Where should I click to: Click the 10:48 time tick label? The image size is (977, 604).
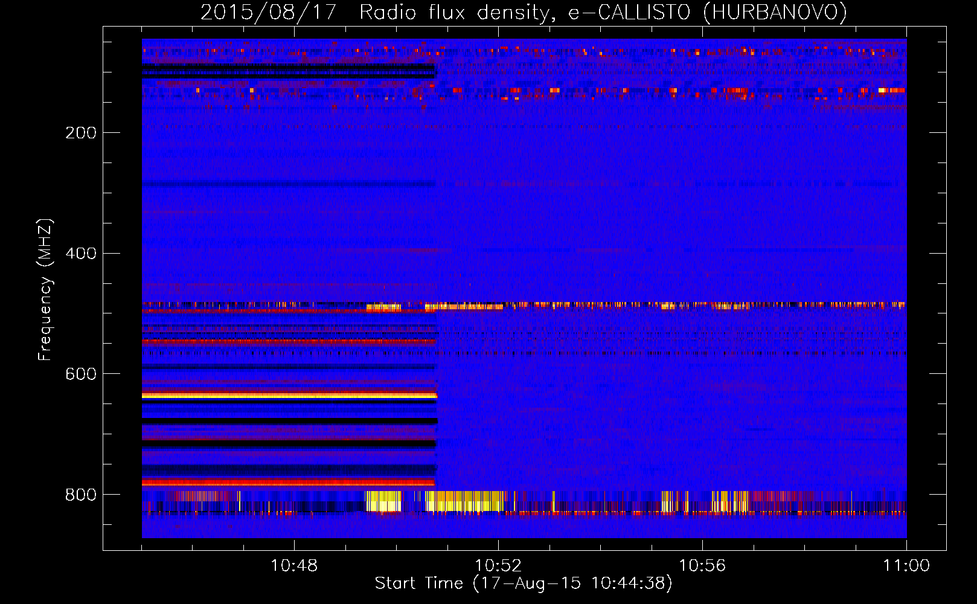click(294, 566)
